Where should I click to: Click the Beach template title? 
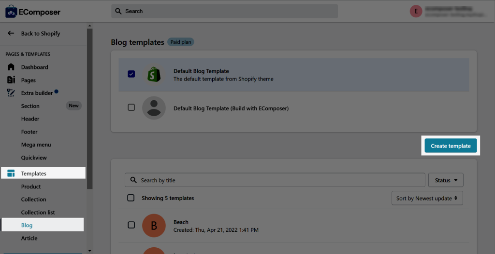[181, 222]
